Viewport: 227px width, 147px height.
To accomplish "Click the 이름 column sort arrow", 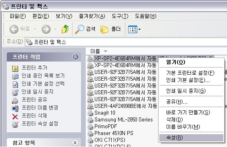I will pos(106,51).
